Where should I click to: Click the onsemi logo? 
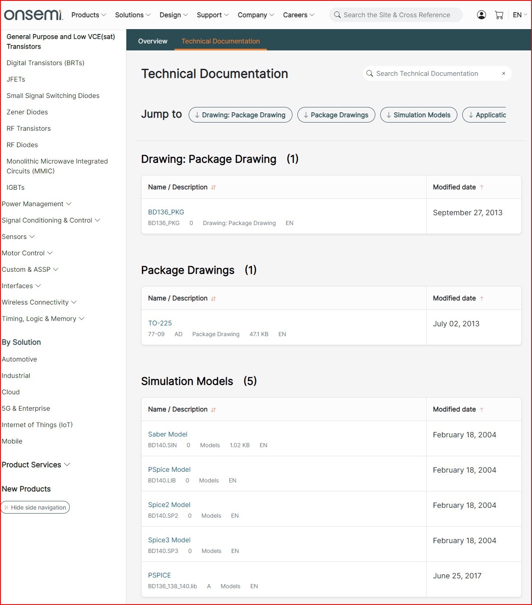pyautogui.click(x=33, y=15)
